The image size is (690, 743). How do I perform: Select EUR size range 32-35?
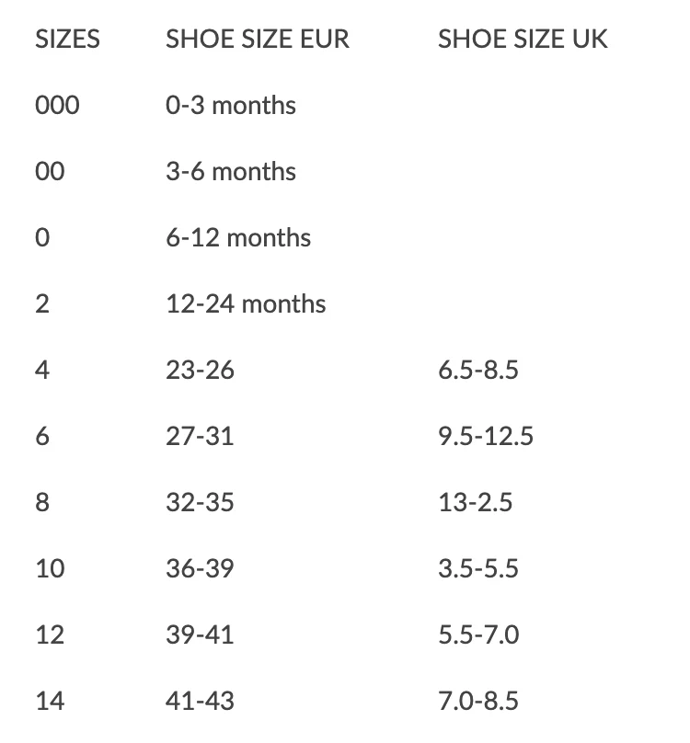pos(200,503)
